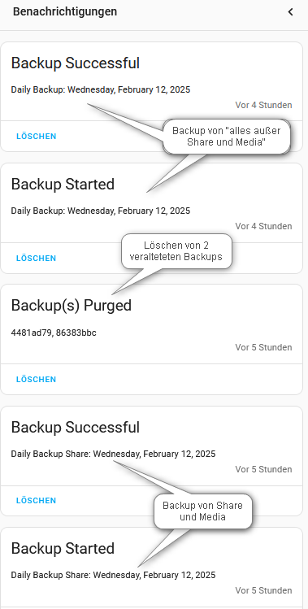This screenshot has height=609, width=308.
Task: Click LÖSCHEN on the Backup(s) Purged card
Action: pyautogui.click(x=36, y=380)
